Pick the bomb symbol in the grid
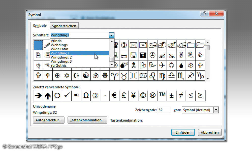The image size is (252, 151). (x=123, y=65)
